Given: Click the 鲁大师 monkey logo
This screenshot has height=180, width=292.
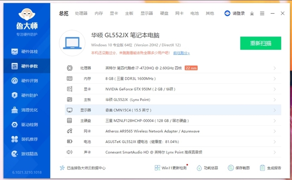Looking at the screenshot, I should 27,14.
